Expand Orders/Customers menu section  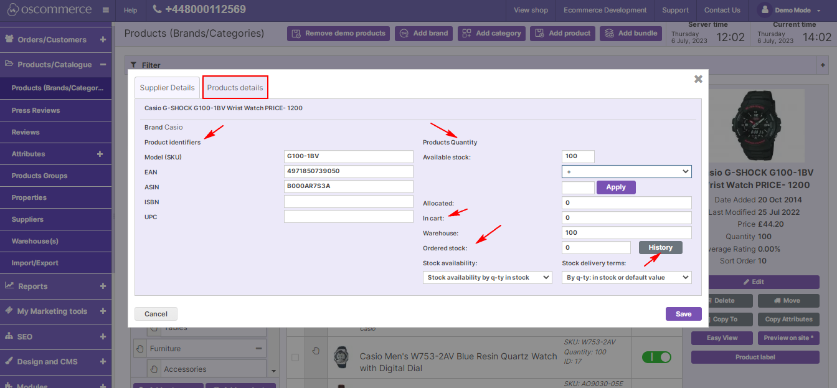coord(103,39)
